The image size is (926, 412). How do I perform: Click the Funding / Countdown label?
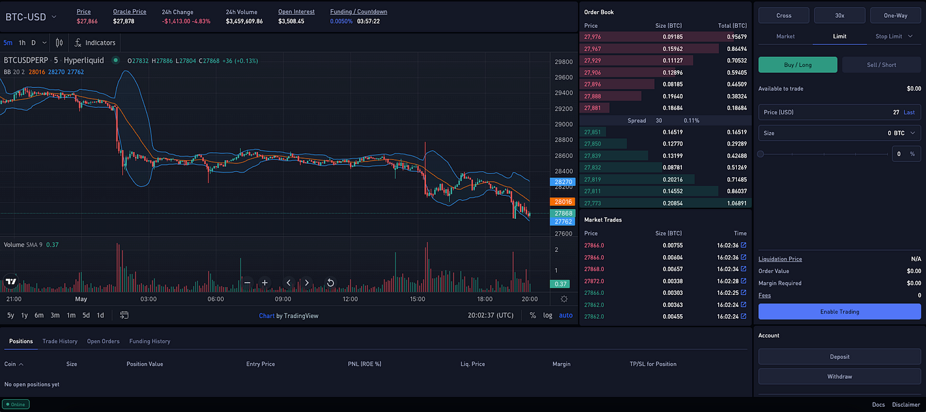358,12
